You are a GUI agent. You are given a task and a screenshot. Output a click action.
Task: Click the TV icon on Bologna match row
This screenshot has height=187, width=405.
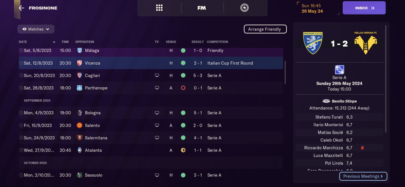click(x=157, y=113)
